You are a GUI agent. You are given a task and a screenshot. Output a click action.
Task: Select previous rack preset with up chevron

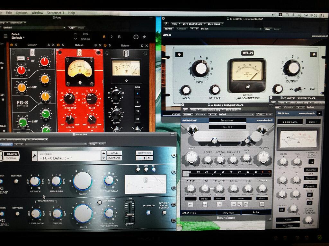(76, 34)
